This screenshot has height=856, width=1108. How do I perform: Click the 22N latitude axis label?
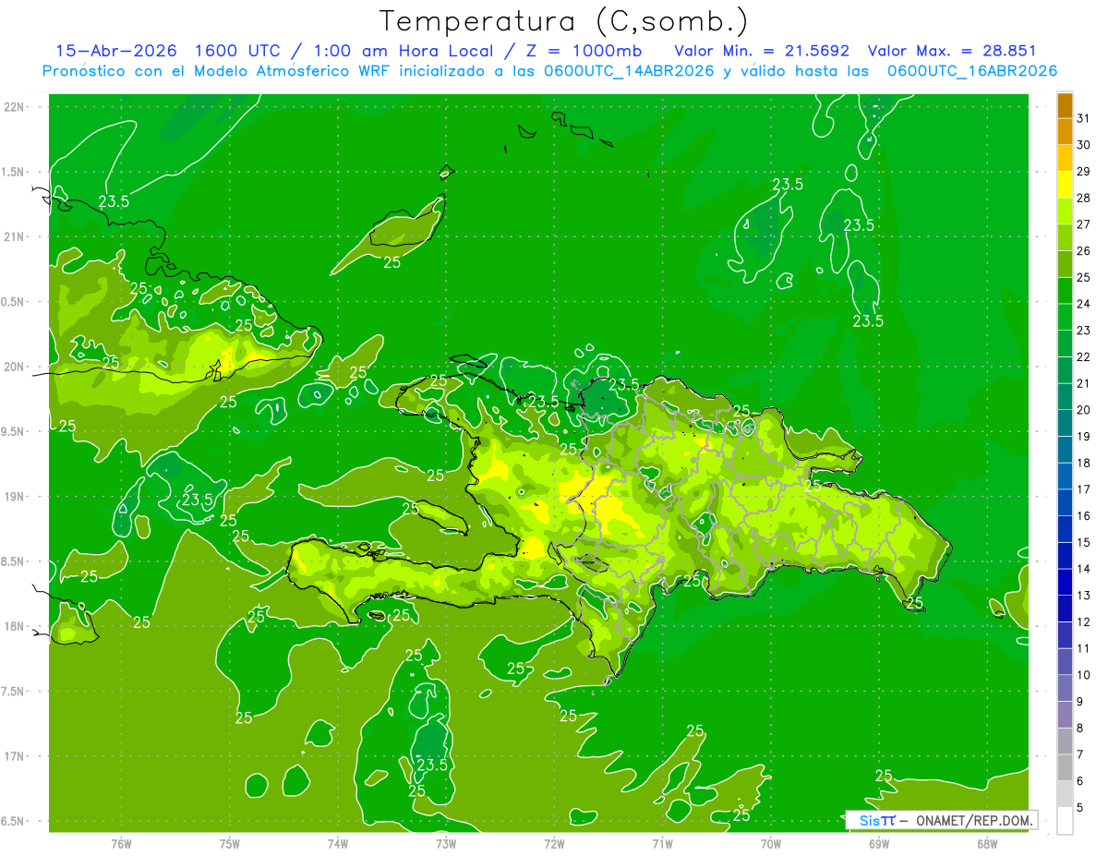pyautogui.click(x=14, y=107)
